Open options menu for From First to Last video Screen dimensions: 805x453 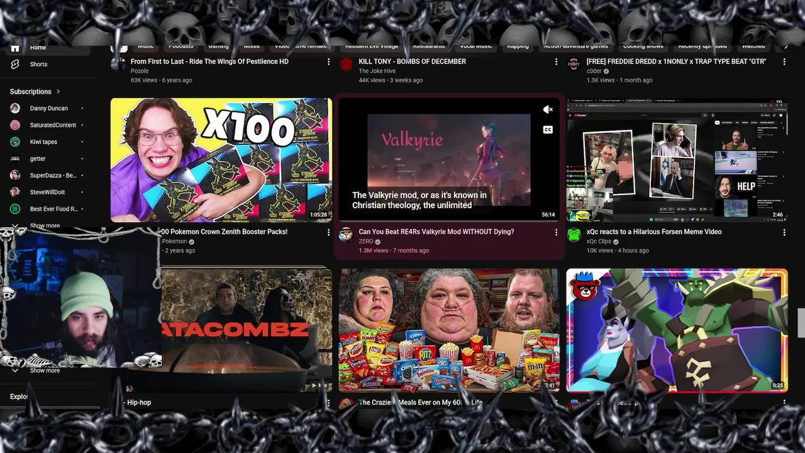(328, 62)
